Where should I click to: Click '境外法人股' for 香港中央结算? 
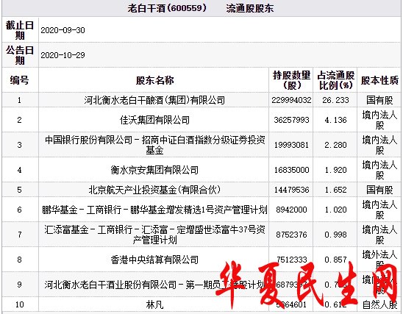tap(379, 259)
